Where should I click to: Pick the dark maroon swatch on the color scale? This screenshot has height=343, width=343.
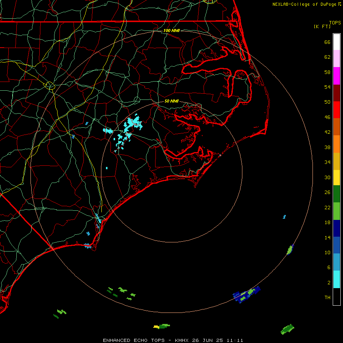pos(337,93)
